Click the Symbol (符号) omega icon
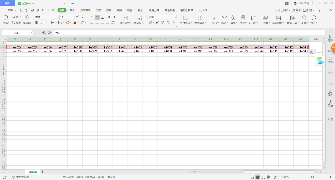This screenshot has height=180, width=335. coord(314,18)
